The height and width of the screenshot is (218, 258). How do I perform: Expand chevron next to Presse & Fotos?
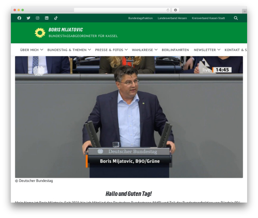click(x=126, y=49)
